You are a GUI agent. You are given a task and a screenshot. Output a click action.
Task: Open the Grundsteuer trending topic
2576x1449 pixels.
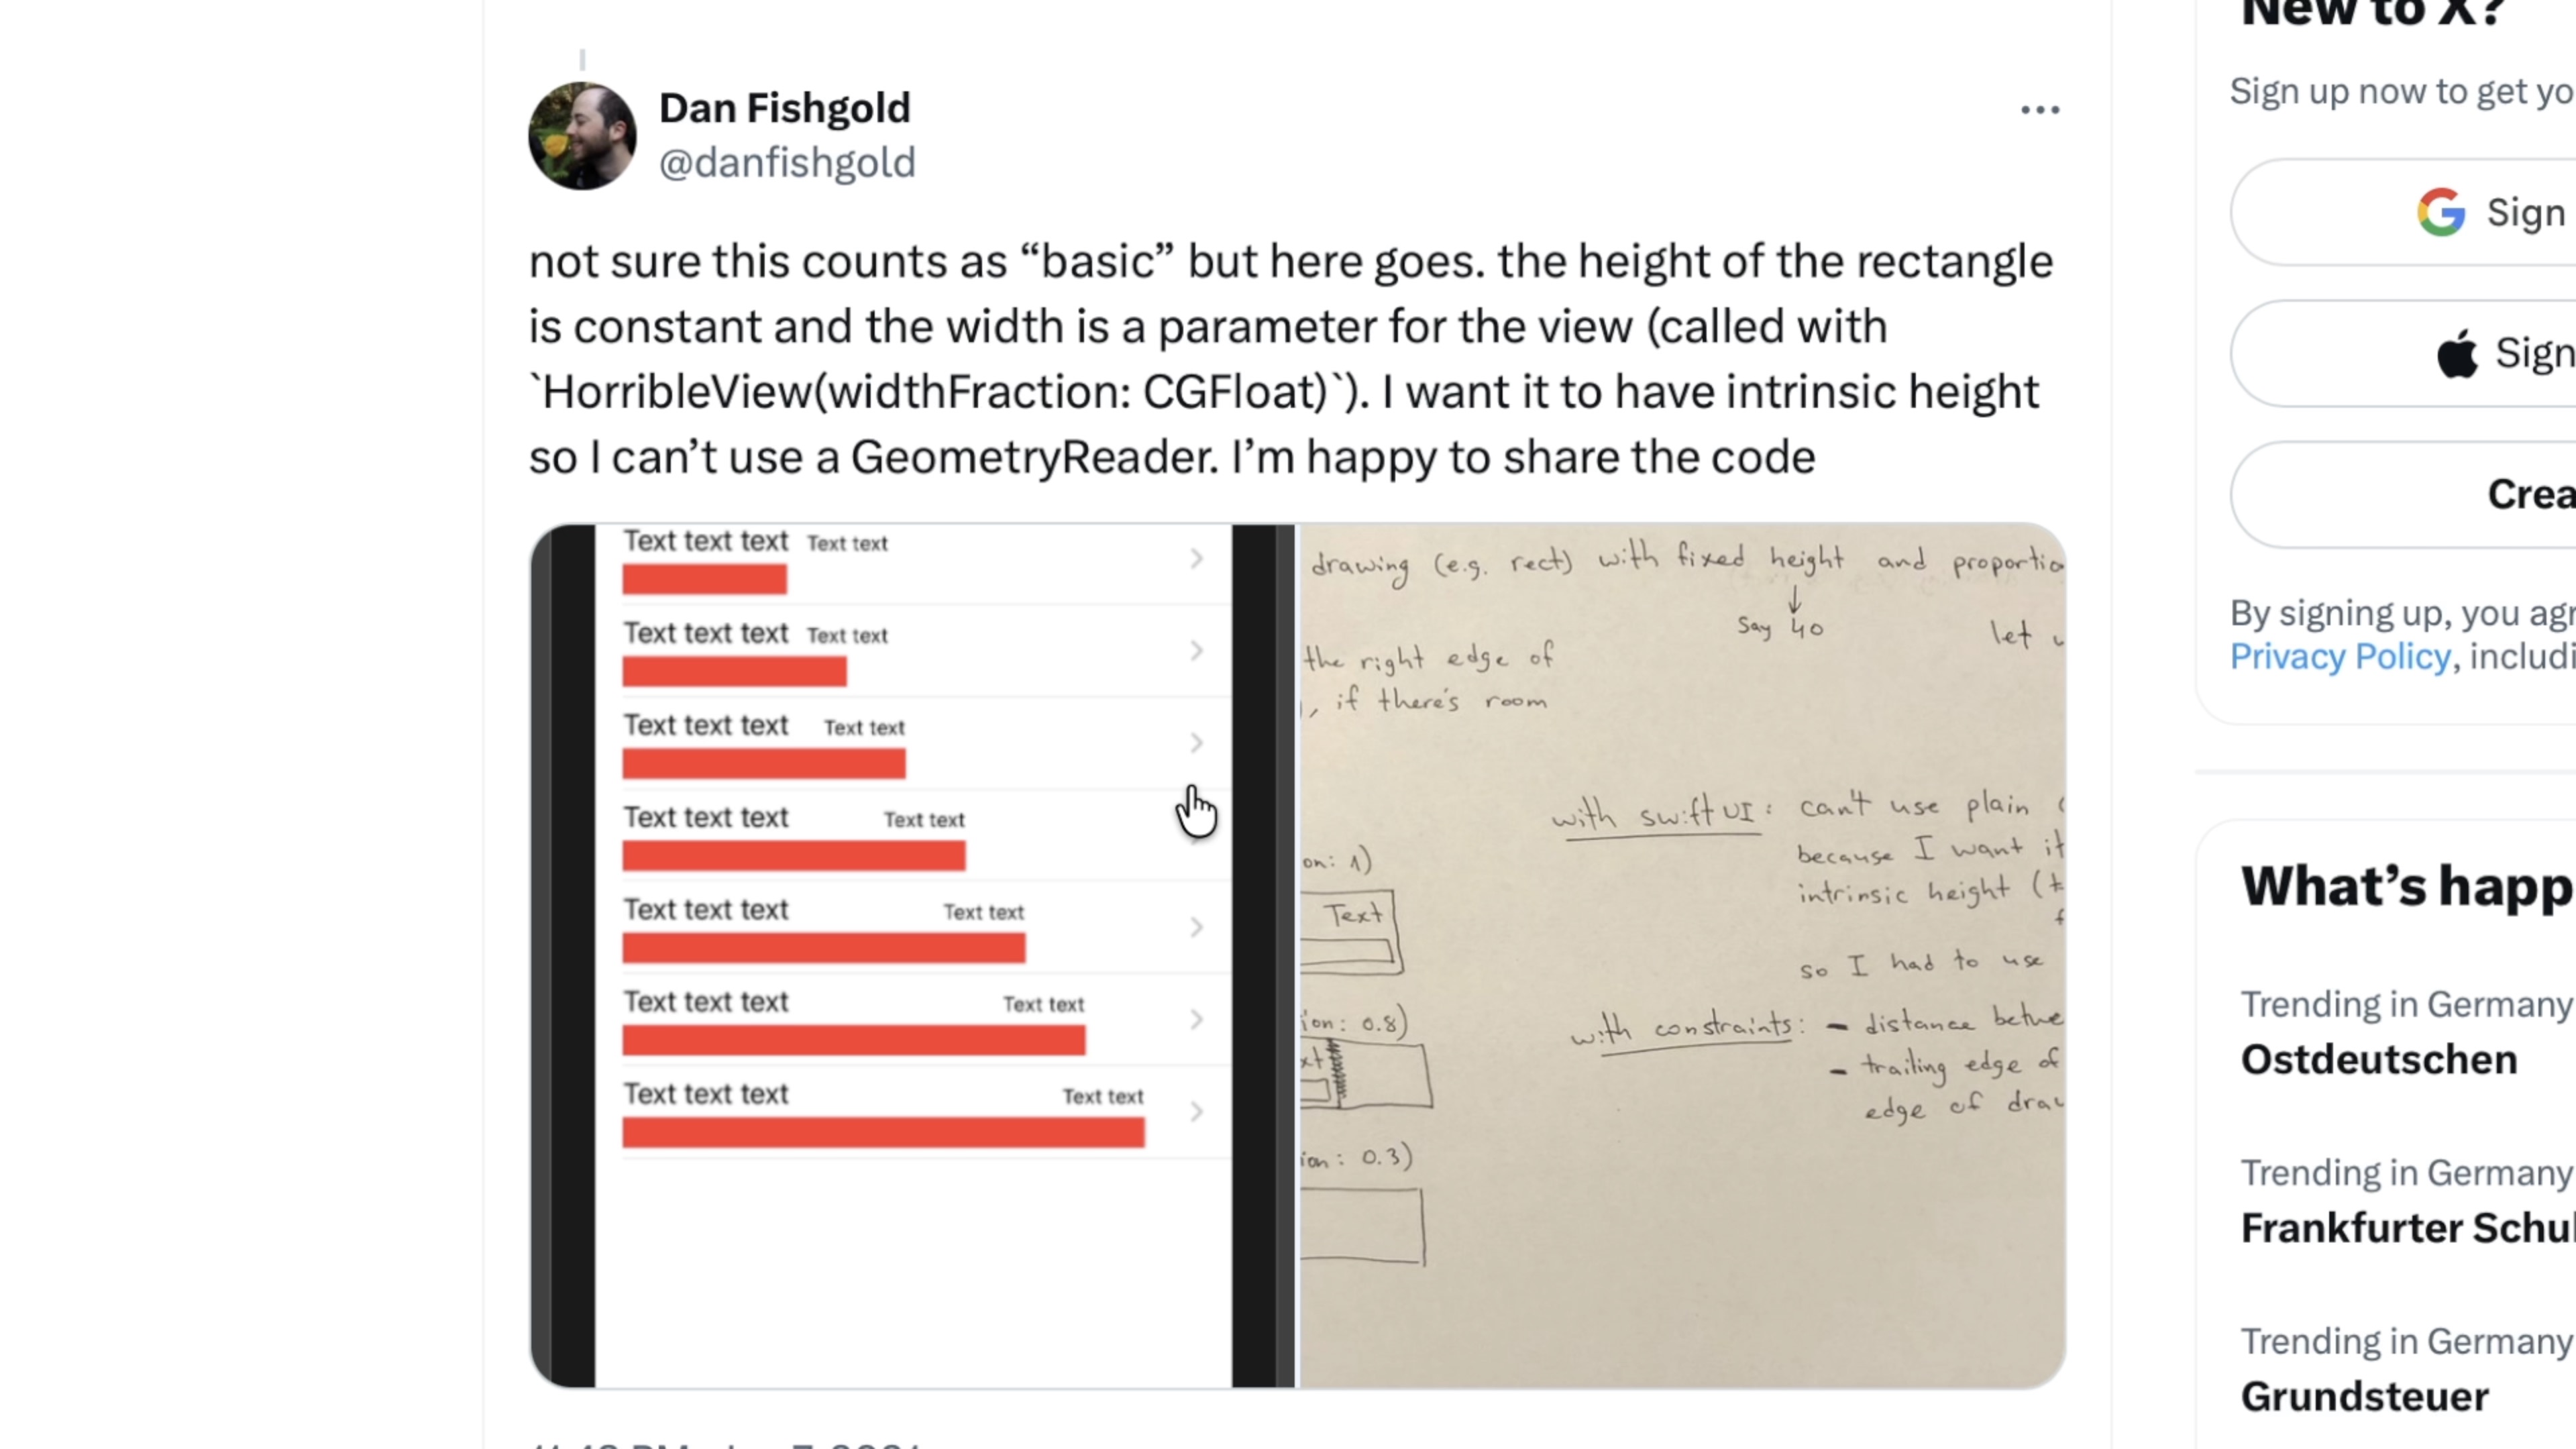point(2364,1396)
